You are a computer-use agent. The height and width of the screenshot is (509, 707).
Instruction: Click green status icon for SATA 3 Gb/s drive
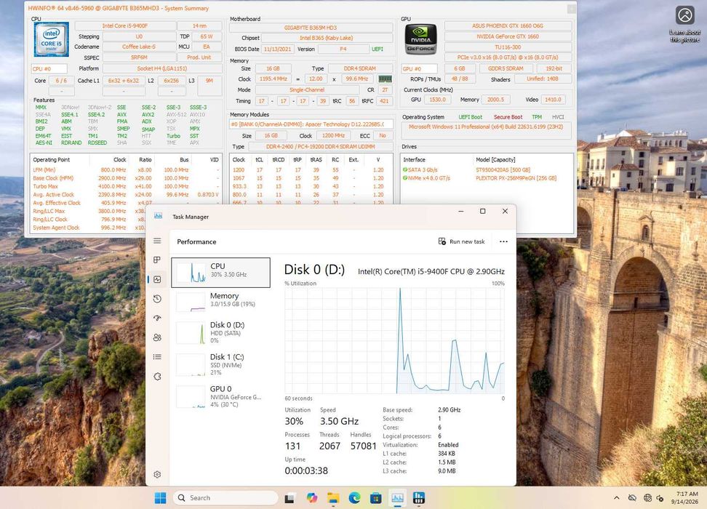pyautogui.click(x=405, y=170)
